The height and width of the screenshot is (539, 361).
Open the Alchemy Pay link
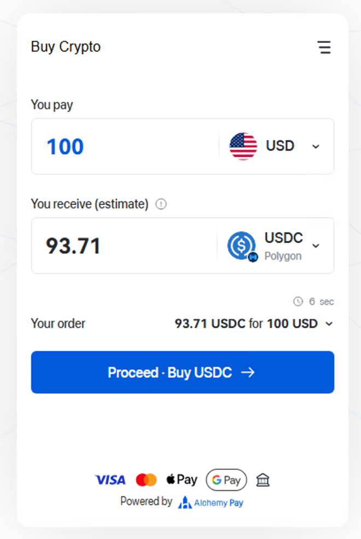pyautogui.click(x=211, y=502)
